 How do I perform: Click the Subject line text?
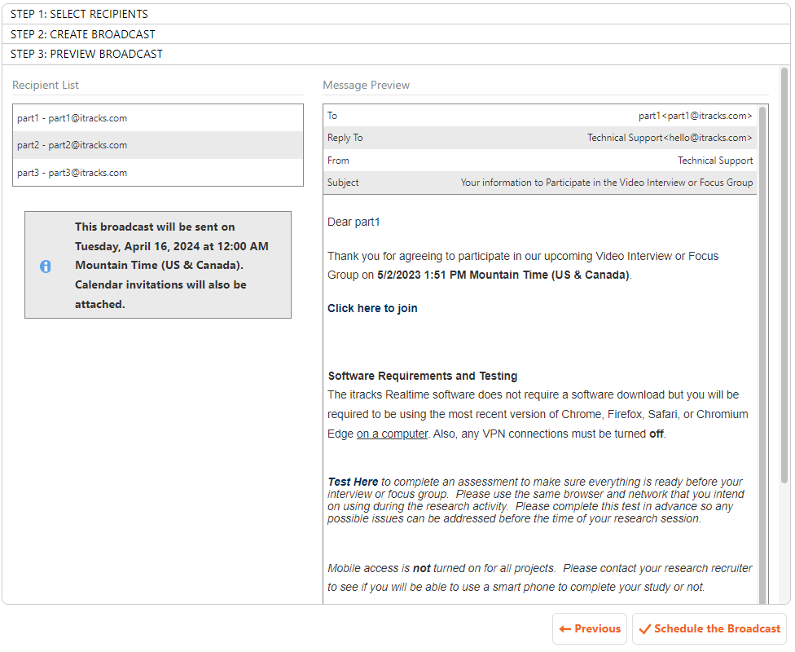(x=606, y=183)
